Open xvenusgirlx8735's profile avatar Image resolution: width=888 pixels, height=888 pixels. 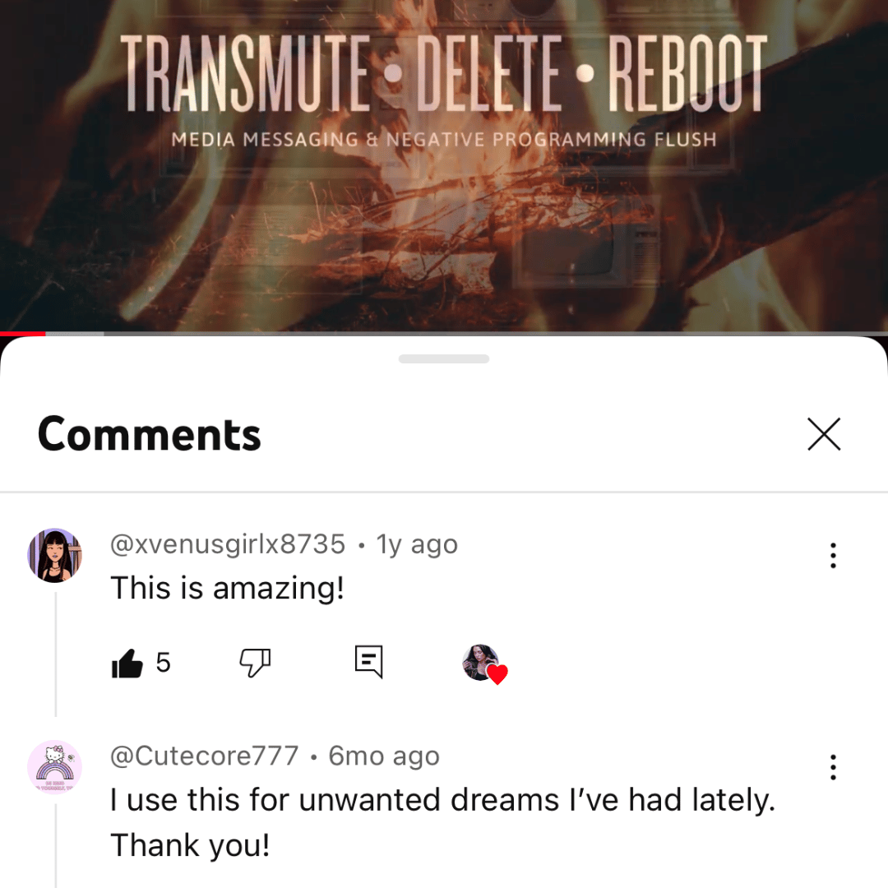(55, 556)
